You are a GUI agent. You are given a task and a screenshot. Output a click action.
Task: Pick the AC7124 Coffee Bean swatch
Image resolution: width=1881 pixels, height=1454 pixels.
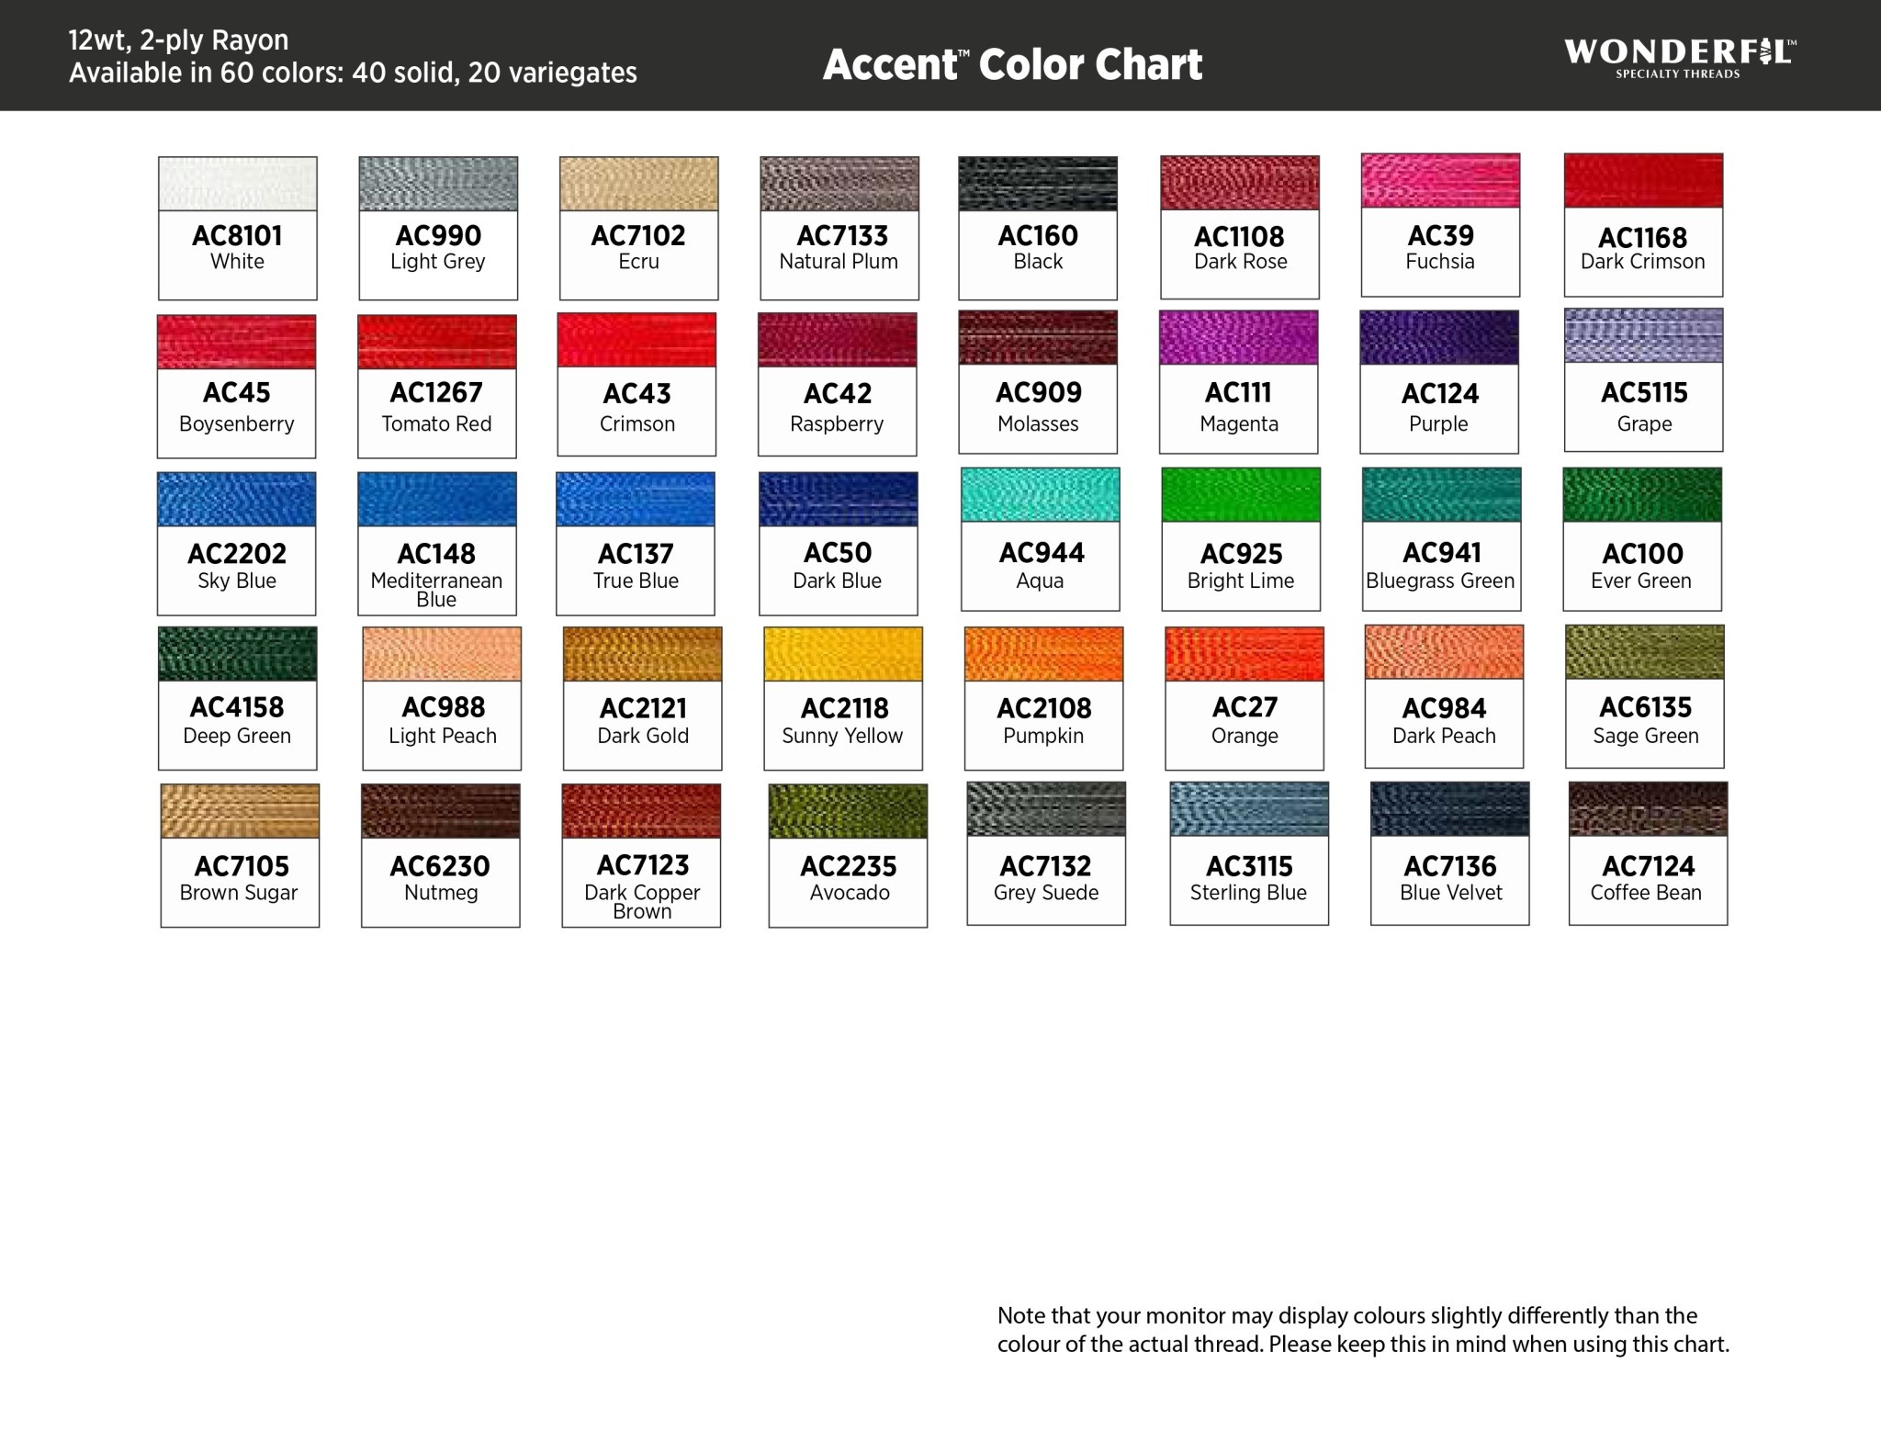point(1649,854)
